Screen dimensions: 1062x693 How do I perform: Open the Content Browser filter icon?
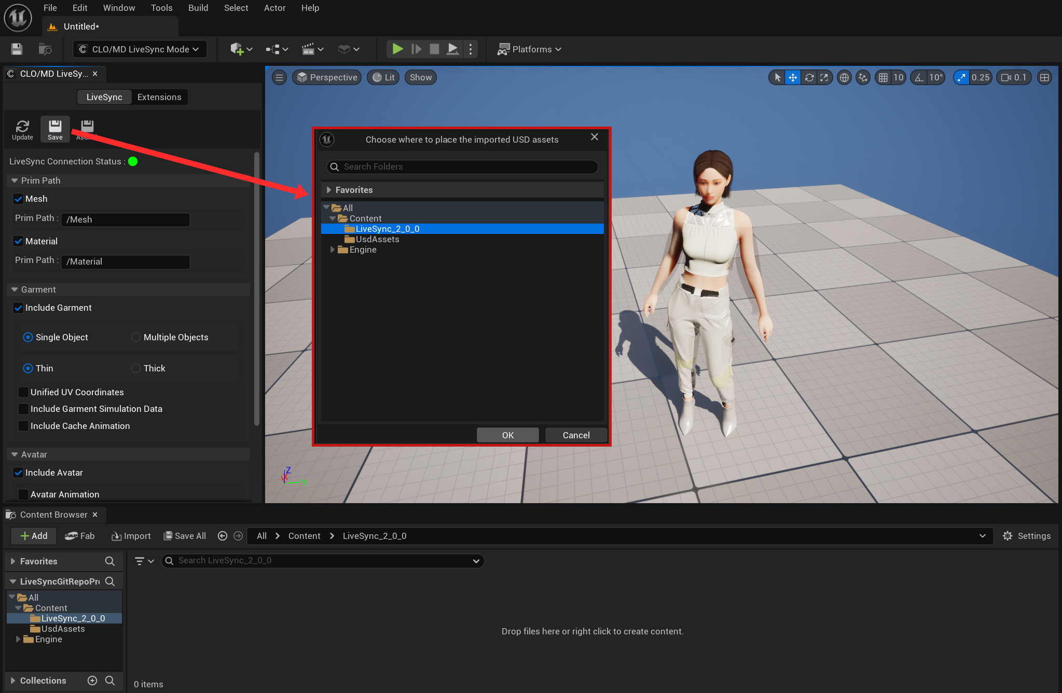click(144, 561)
